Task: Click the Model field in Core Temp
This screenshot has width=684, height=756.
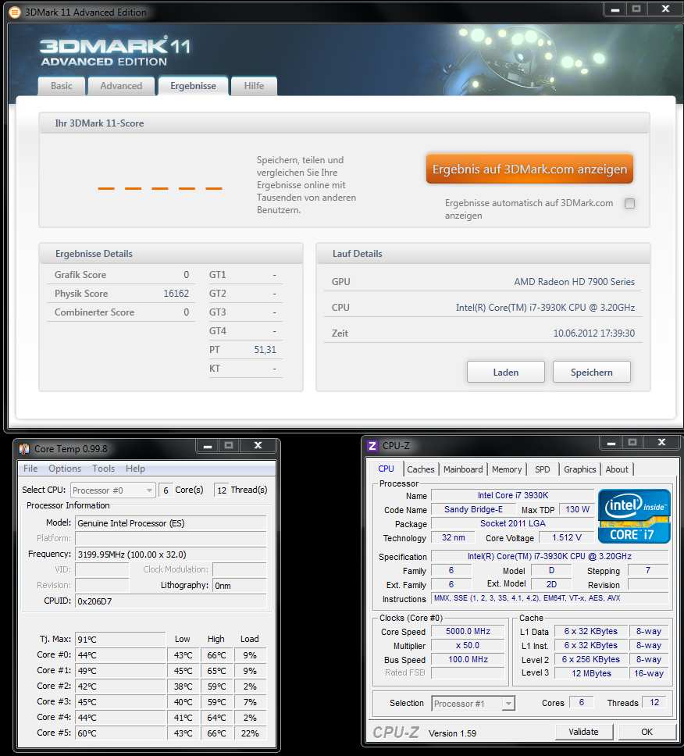Action: 171,523
